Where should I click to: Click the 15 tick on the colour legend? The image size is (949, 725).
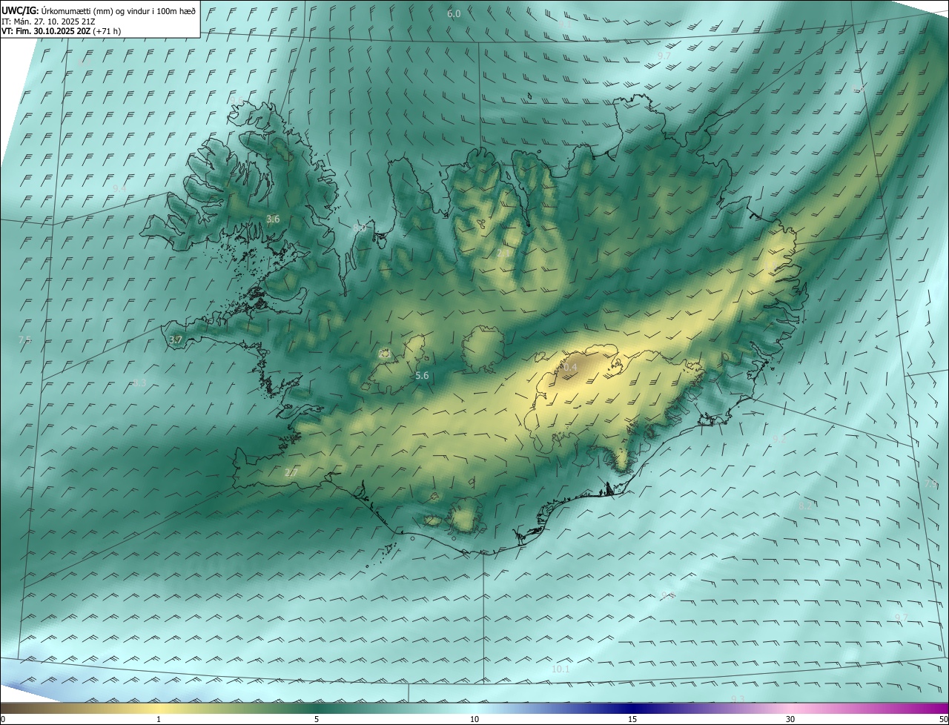(x=632, y=719)
